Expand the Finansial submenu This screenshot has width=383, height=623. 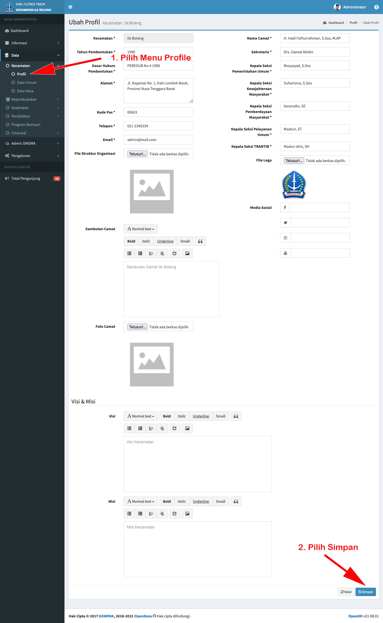pos(32,133)
